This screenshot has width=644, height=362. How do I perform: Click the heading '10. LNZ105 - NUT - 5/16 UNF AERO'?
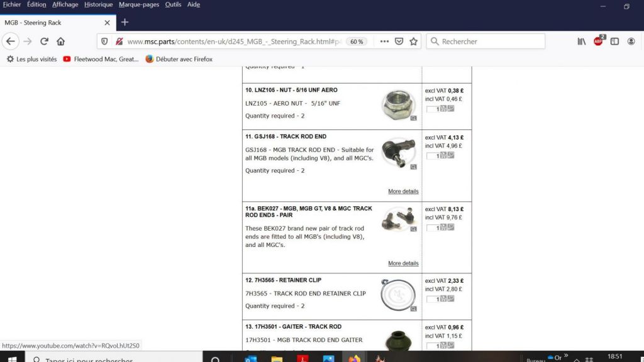coord(291,90)
